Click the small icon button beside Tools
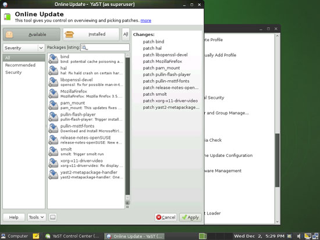The height and width of the screenshot is (240, 320). click(x=52, y=217)
